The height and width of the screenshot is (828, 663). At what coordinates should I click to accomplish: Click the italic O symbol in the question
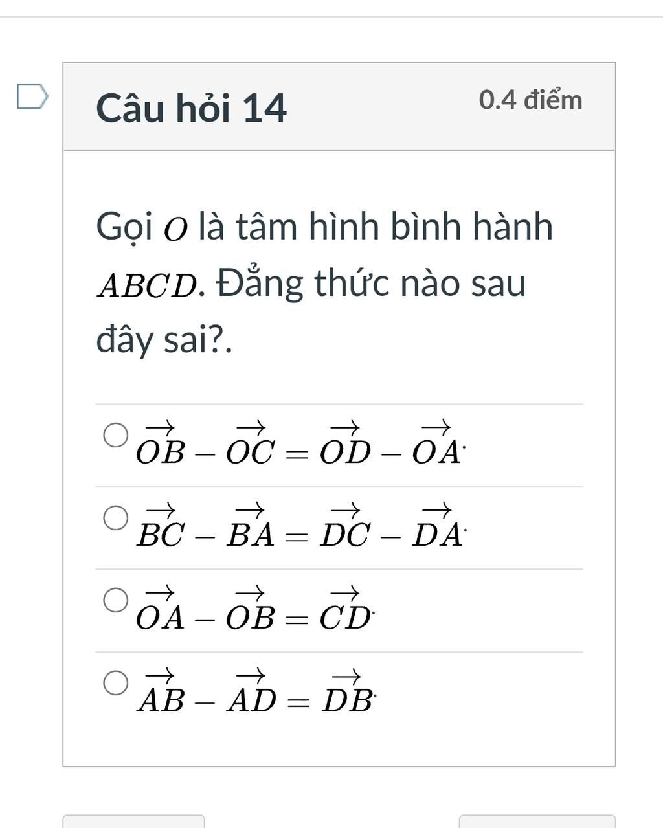[x=175, y=230]
